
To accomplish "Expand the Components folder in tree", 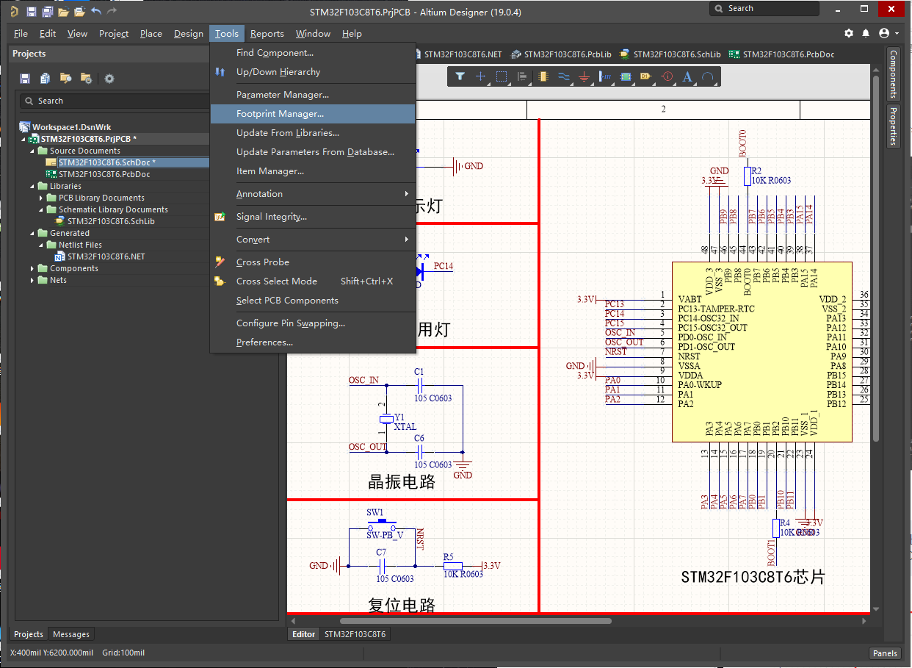I will coord(32,268).
